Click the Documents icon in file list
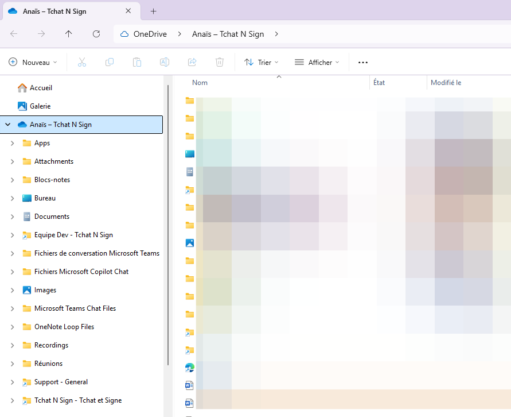The width and height of the screenshot is (511, 417). click(x=190, y=172)
